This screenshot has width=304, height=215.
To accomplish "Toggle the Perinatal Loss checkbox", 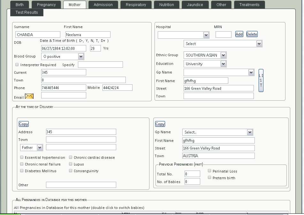I will [209, 171].
